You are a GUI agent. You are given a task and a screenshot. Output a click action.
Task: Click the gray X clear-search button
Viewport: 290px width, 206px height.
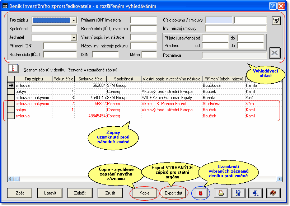275,53
